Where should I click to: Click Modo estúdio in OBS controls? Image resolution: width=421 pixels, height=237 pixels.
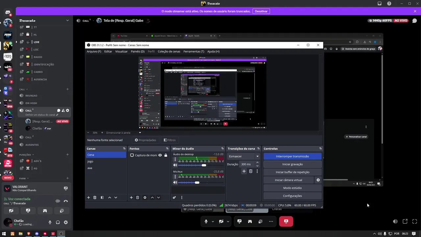[x=292, y=188]
